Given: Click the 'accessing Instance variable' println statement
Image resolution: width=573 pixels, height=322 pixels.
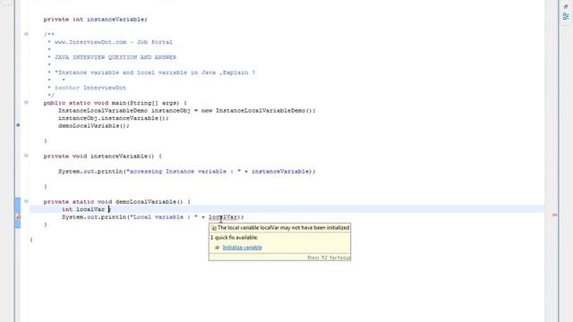Looking at the screenshot, I should 187,172.
